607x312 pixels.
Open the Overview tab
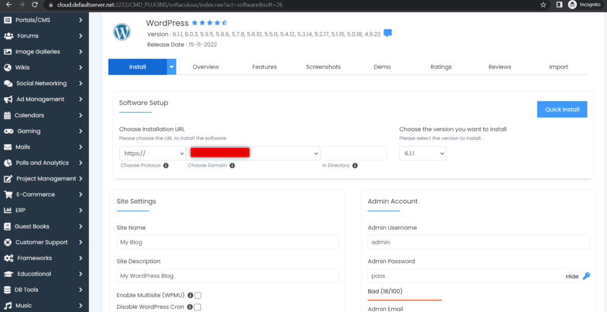[x=206, y=67]
